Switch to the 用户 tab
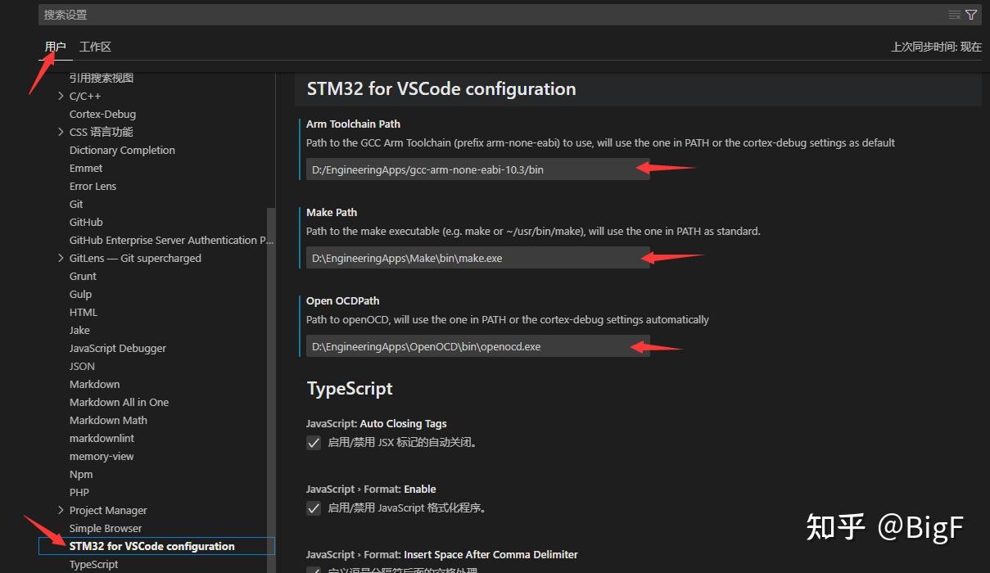Image resolution: width=990 pixels, height=573 pixels. coord(55,47)
